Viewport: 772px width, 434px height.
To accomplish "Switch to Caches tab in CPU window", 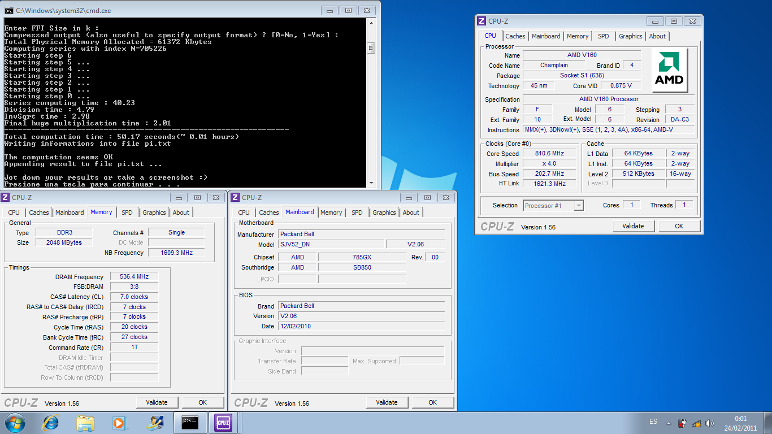I will (515, 36).
